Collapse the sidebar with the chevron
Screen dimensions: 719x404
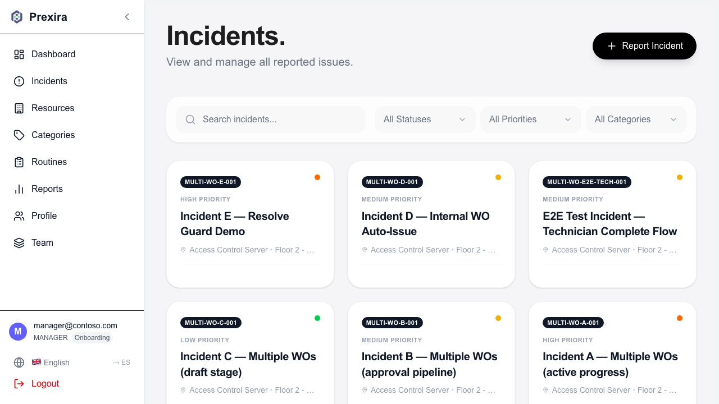click(x=127, y=17)
